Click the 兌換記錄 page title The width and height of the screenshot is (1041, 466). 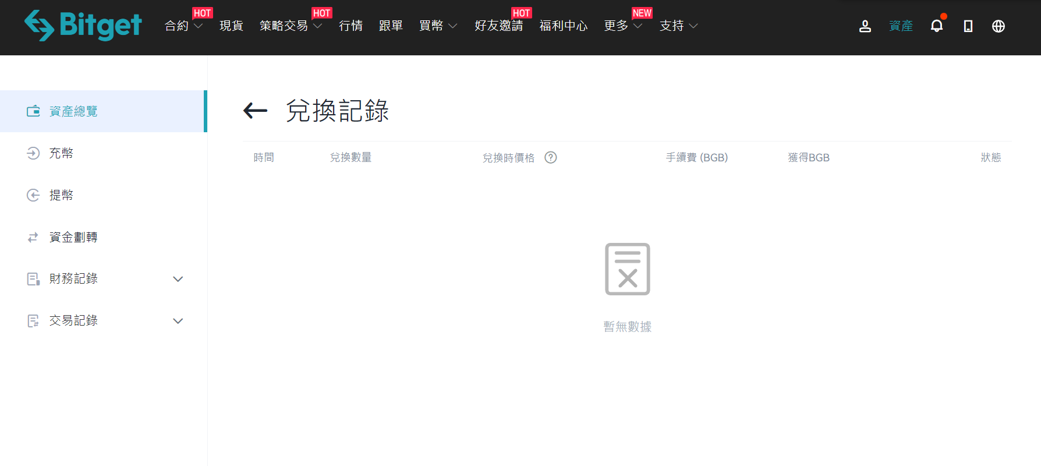coord(337,111)
